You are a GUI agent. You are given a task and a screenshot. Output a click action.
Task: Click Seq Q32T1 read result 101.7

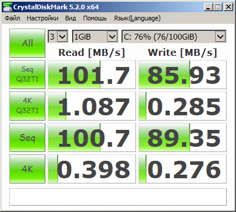tap(92, 75)
